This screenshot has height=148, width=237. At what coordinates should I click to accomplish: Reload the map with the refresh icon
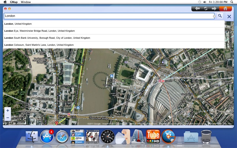pos(206,9)
